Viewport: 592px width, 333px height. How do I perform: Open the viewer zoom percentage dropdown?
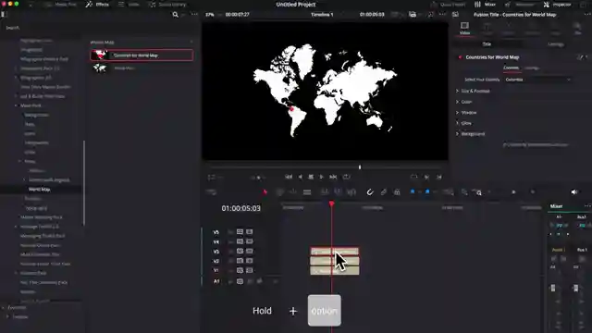pos(212,15)
